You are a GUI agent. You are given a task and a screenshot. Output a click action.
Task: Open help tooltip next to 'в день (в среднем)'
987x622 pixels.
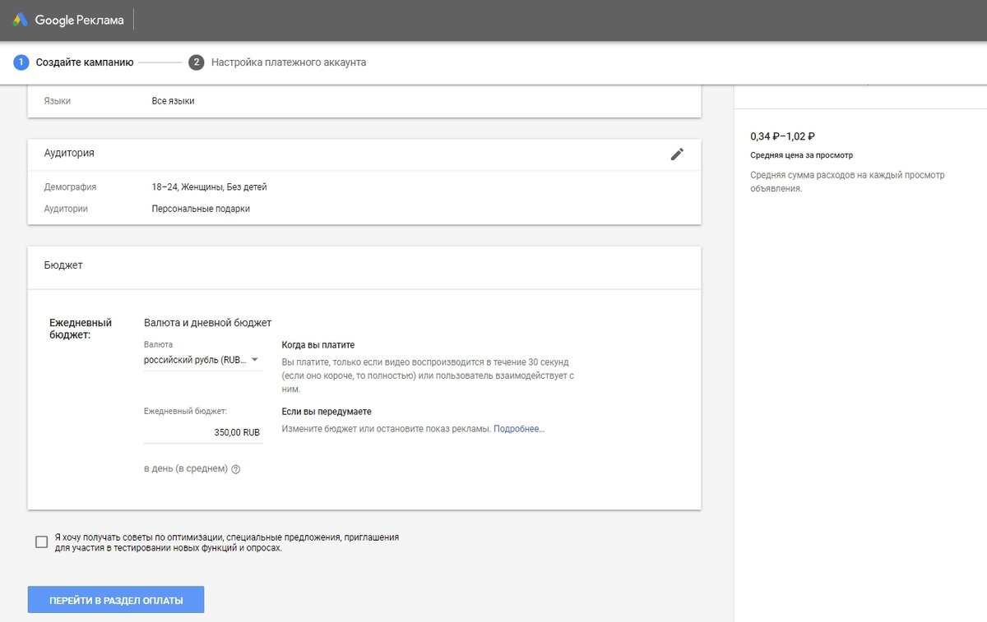pyautogui.click(x=236, y=469)
